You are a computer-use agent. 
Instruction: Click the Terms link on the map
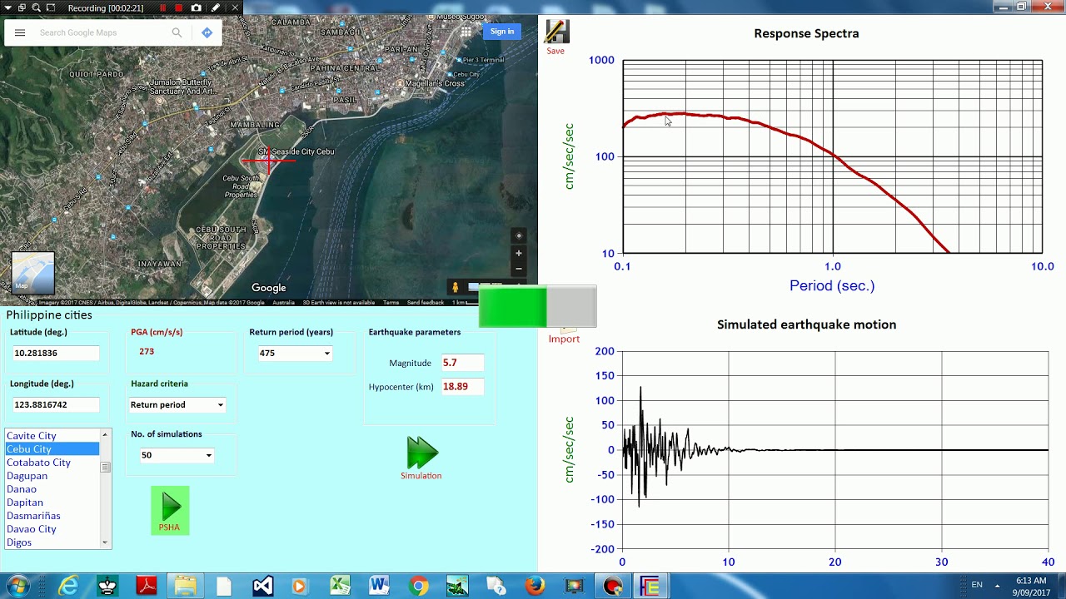click(x=391, y=303)
